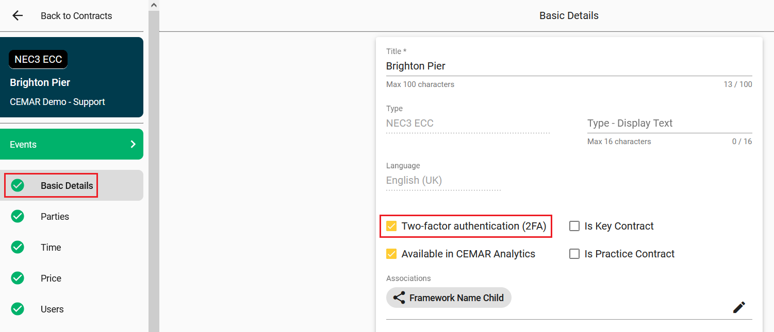Disable Two-factor authentication (2FA) checkbox
Image resolution: width=774 pixels, height=332 pixels.
click(x=392, y=226)
